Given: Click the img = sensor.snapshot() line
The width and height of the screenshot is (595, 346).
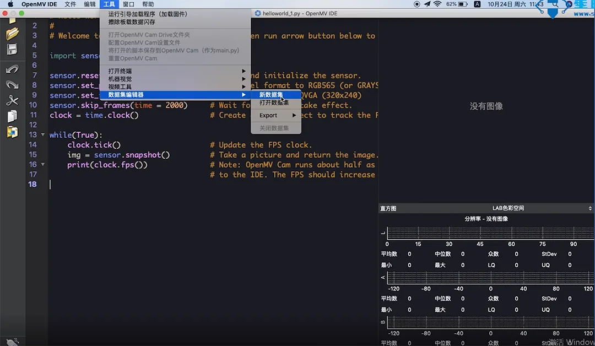Looking at the screenshot, I should [x=119, y=155].
